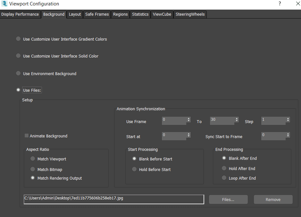The height and width of the screenshot is (217, 301).
Task: Open the Files... browse button
Action: [x=228, y=200]
